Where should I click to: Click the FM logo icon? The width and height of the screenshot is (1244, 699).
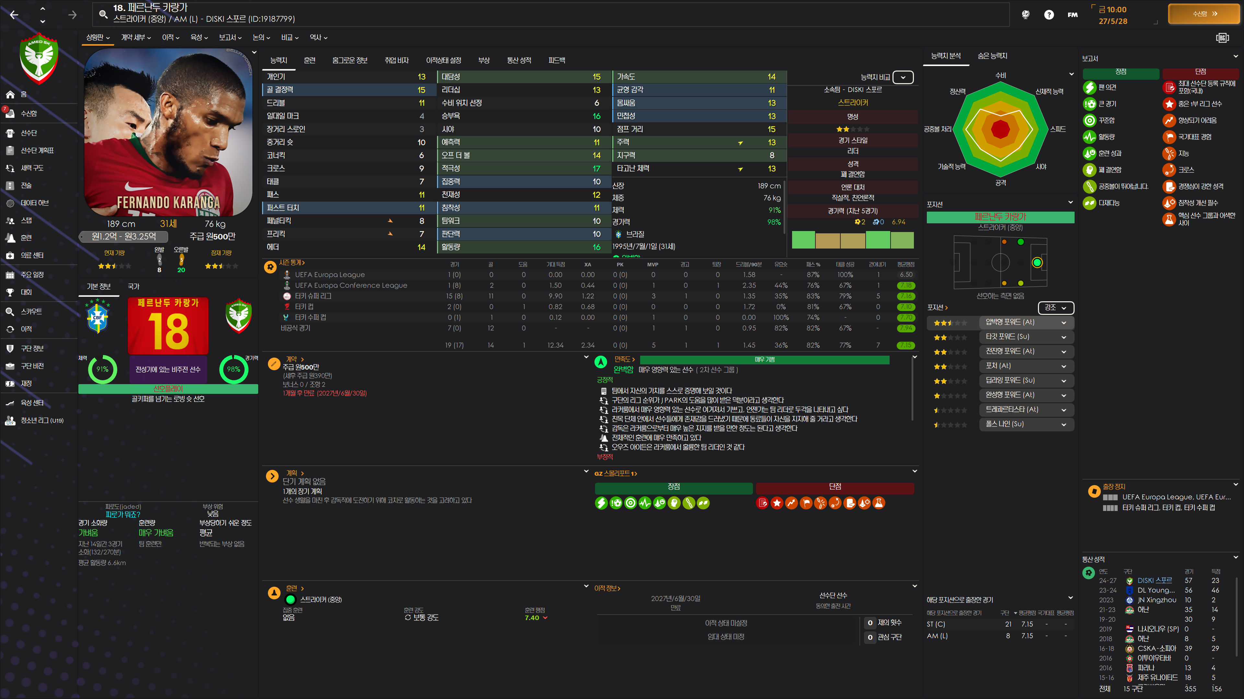[1073, 15]
